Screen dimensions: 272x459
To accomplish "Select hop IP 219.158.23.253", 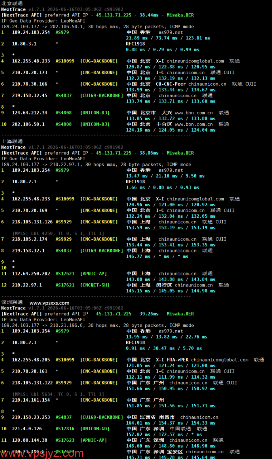I will (x=31, y=417).
